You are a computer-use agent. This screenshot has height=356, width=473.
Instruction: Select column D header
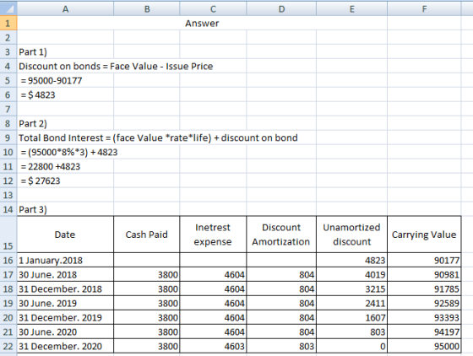pos(281,8)
